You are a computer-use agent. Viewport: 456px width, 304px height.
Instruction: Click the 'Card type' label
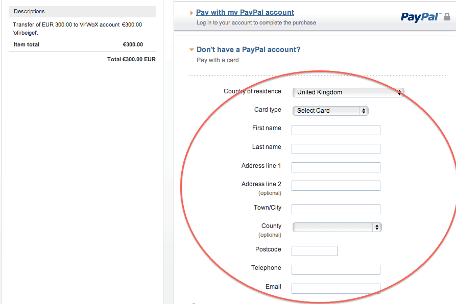(x=268, y=110)
